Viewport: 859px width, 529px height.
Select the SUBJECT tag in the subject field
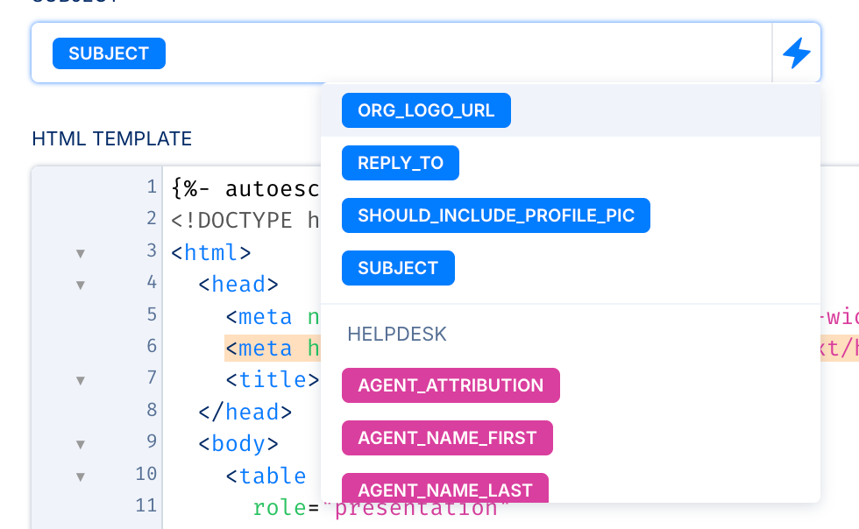[109, 53]
